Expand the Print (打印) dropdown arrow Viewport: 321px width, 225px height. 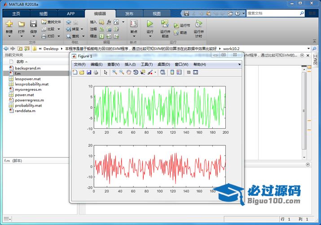[x=59, y=36]
